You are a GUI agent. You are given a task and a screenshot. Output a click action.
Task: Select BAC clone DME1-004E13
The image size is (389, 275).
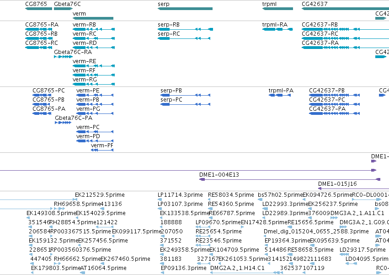pos(290,179)
